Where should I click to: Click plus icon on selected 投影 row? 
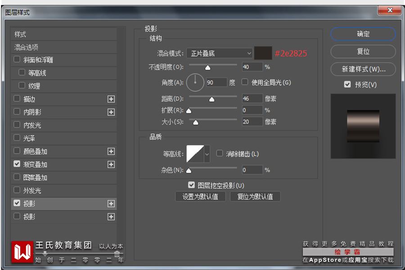click(111, 203)
